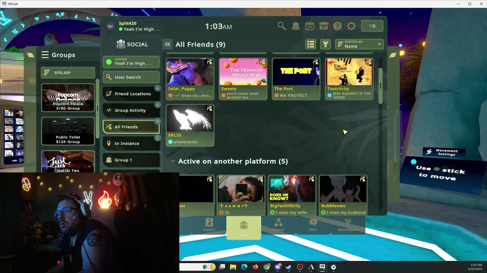Open the SPSLEEP sort dropdown
Image resolution: width=487 pixels, height=273 pixels.
click(x=68, y=72)
